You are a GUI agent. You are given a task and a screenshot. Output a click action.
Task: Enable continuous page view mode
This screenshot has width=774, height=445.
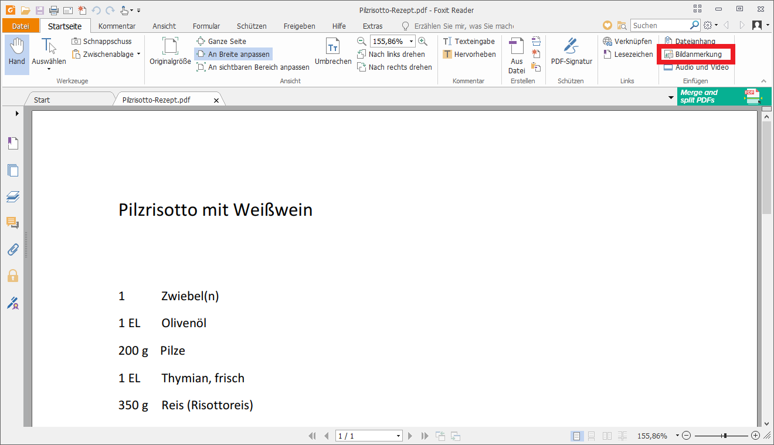pos(592,436)
